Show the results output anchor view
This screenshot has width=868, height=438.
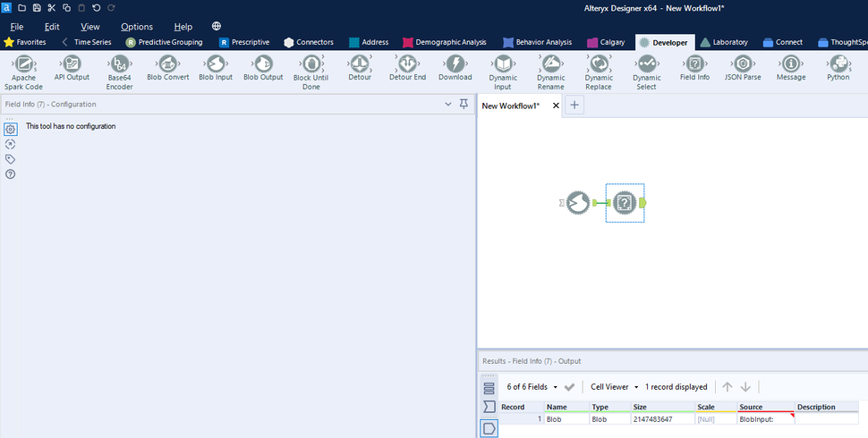tap(489, 428)
